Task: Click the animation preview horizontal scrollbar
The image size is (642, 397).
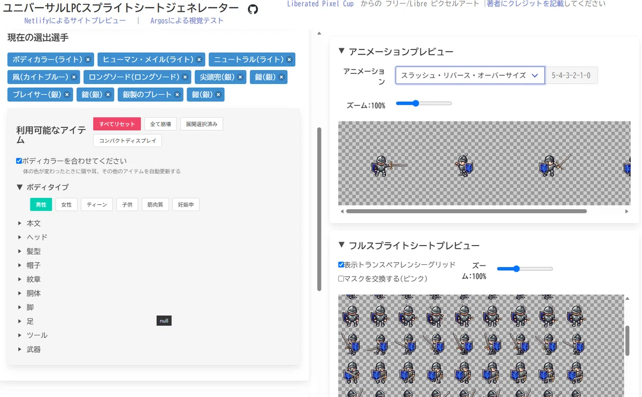Action: pyautogui.click(x=466, y=211)
